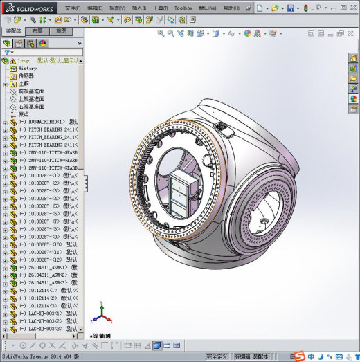Click the soft keyboard icon in IME bar
The width and height of the screenshot is (360, 362).
click(x=339, y=357)
